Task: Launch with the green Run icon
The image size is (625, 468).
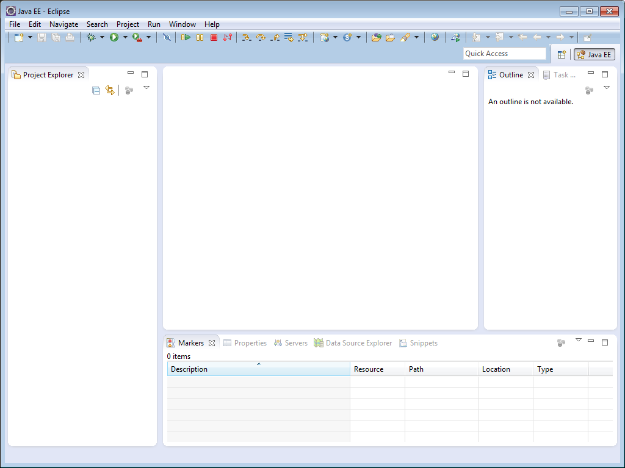Action: tap(114, 37)
